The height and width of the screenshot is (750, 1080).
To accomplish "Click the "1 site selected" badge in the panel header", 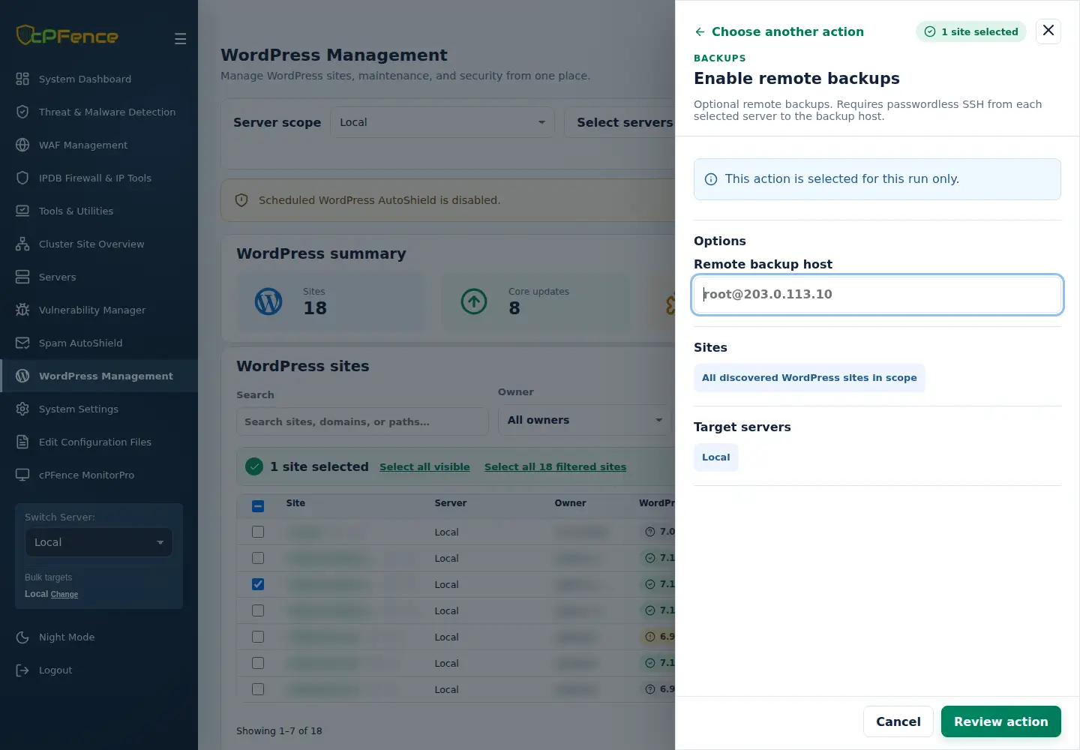I will (971, 31).
